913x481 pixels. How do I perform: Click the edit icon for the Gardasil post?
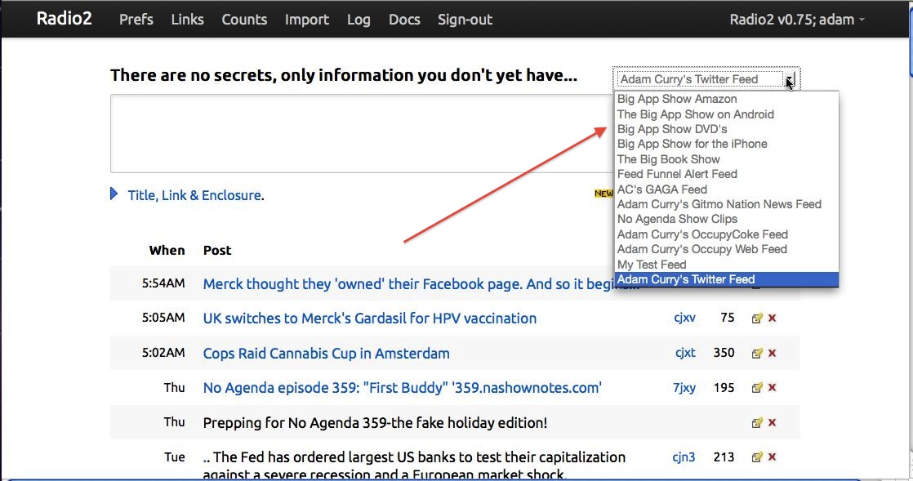pyautogui.click(x=757, y=318)
